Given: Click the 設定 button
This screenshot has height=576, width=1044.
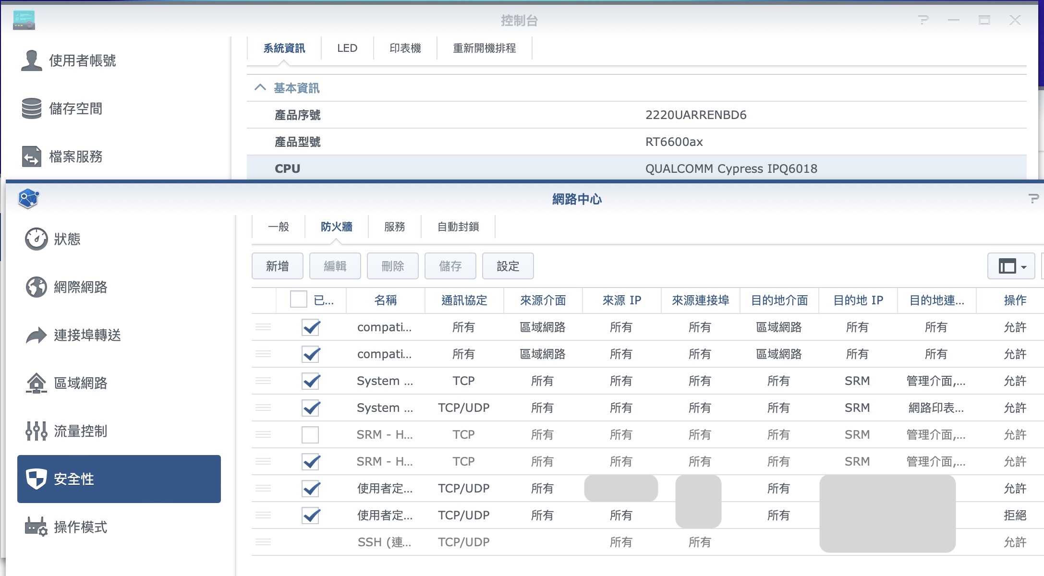Looking at the screenshot, I should pyautogui.click(x=508, y=266).
